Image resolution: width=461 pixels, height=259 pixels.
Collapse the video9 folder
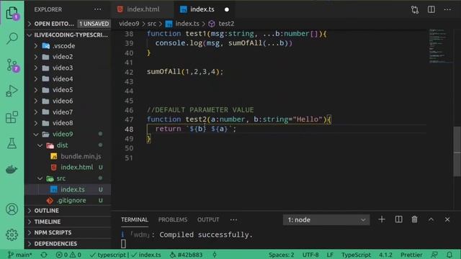[x=68, y=135]
